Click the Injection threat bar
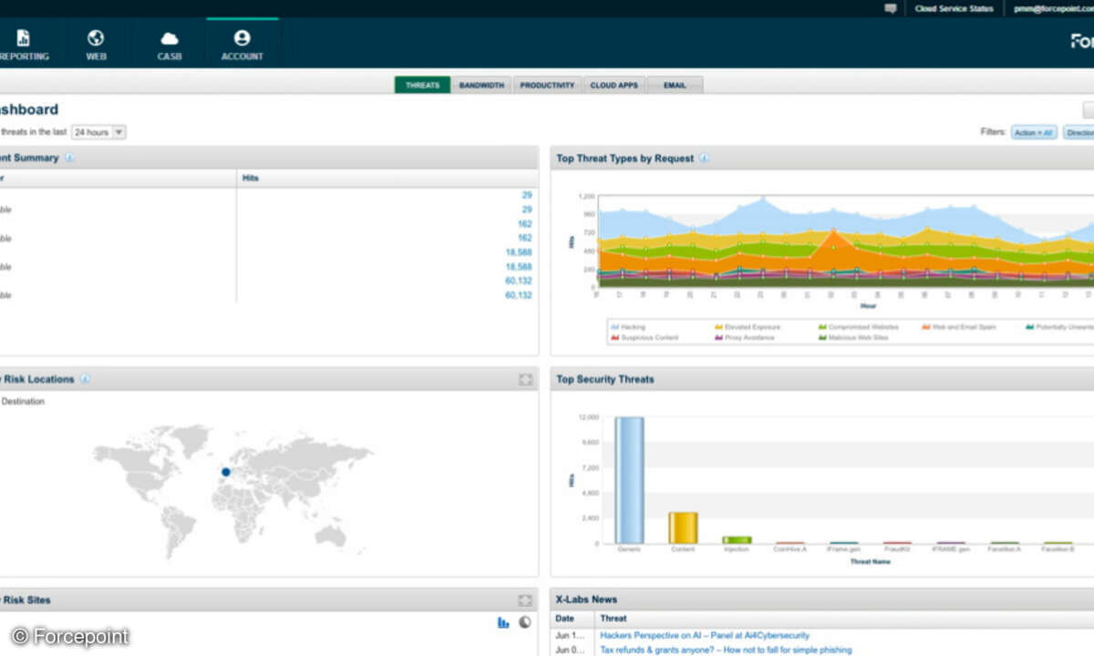Viewport: 1094px width, 656px height. click(737, 539)
